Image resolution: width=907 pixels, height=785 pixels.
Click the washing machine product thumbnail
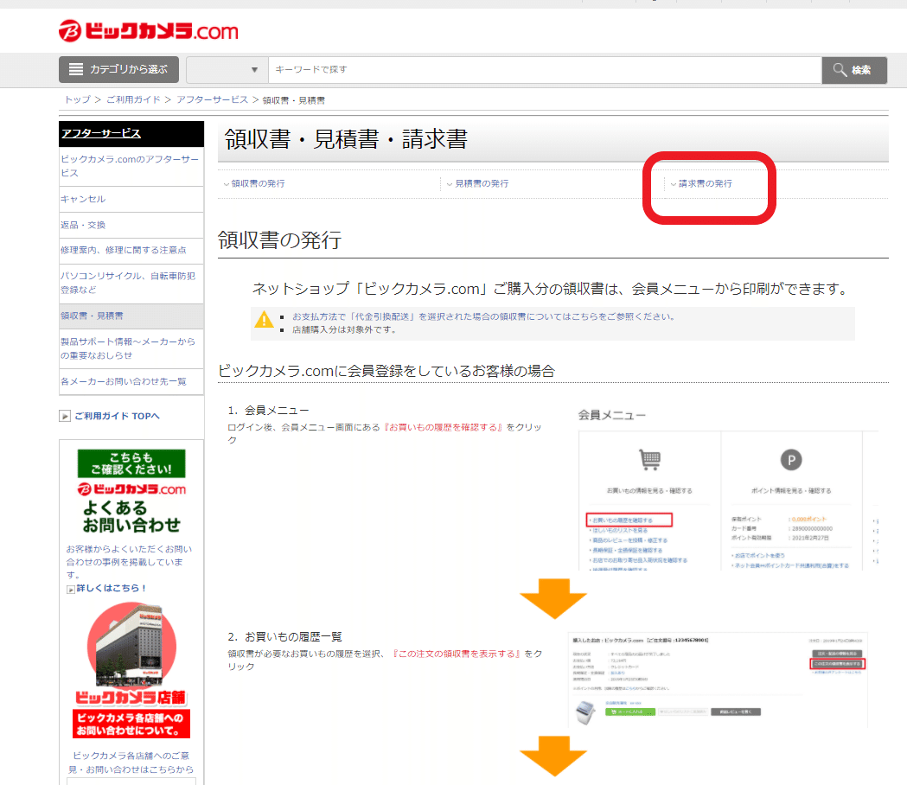tap(586, 711)
